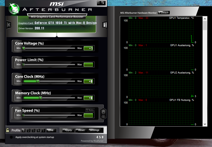The height and width of the screenshot is (147, 212).
Task: Click the Save profile button
Action: pos(51,130)
